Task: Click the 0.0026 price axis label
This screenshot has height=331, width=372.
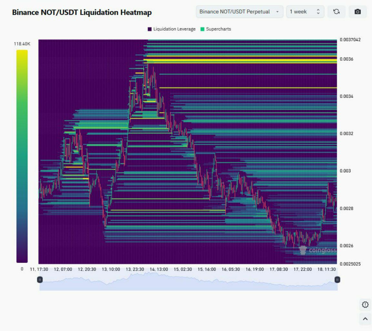Action: [x=347, y=246]
